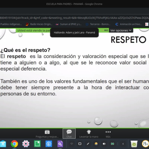This screenshot has width=149, height=149.
Task: Click the browser address bar URL
Action: click(x=74, y=18)
